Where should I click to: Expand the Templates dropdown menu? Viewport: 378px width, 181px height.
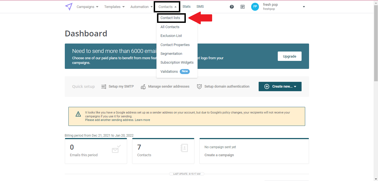(x=114, y=7)
